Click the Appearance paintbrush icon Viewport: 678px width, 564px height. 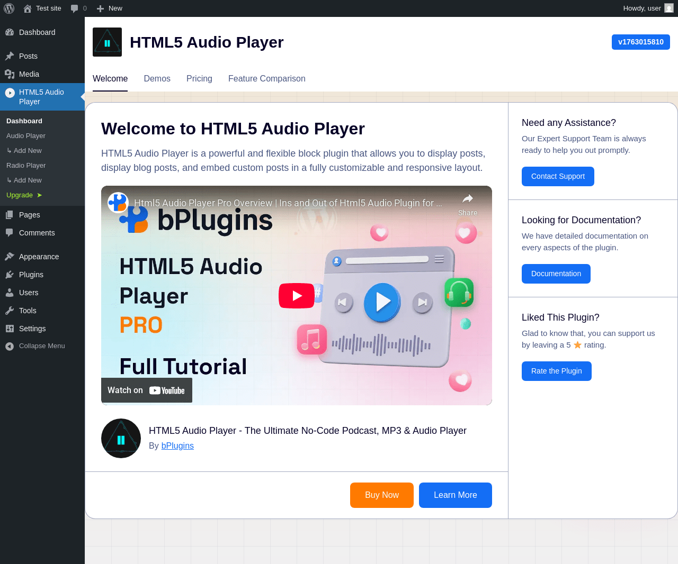pyautogui.click(x=10, y=257)
